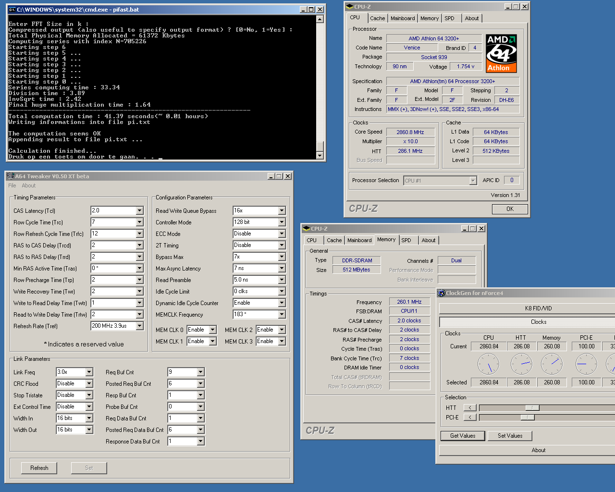Open the MEM CLK 0 Enable dropdown
Image resolution: width=615 pixels, height=492 pixels.
tap(212, 330)
